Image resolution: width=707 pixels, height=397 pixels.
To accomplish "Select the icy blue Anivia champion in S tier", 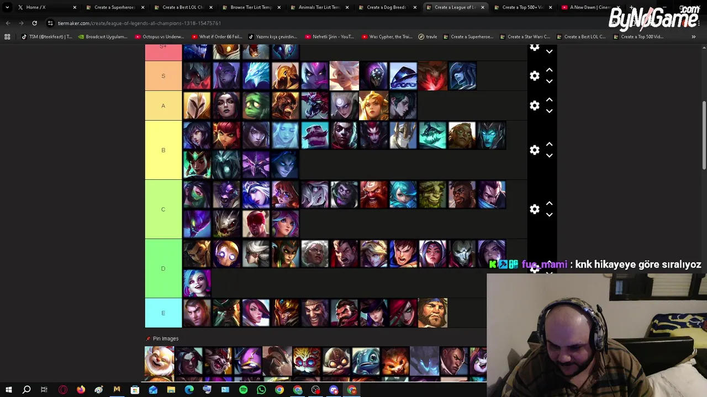I will coord(256,76).
